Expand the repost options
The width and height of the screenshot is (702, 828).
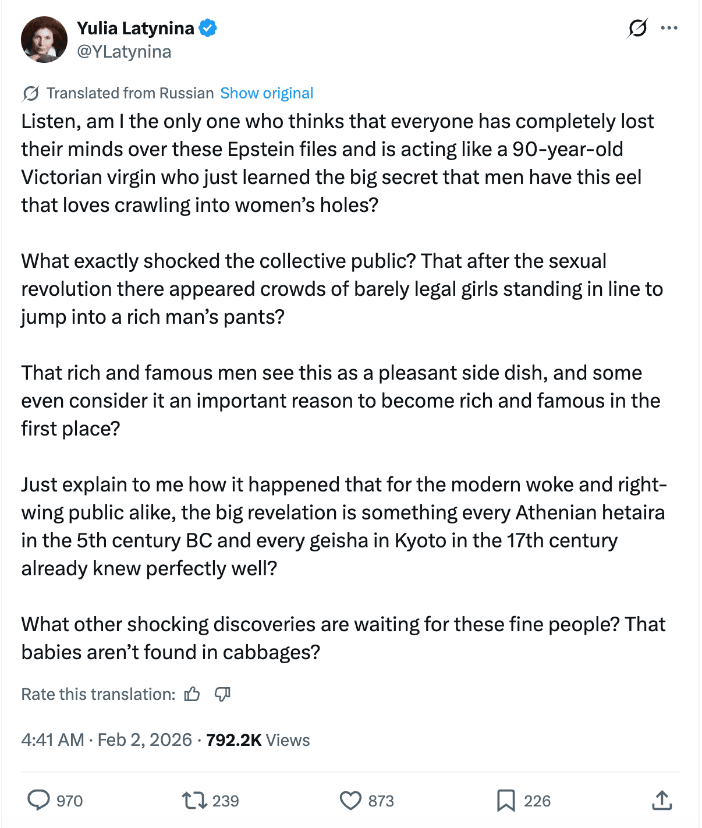[193, 801]
